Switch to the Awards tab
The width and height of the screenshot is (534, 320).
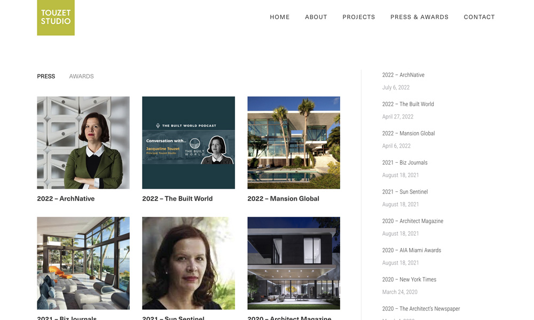pyautogui.click(x=81, y=76)
